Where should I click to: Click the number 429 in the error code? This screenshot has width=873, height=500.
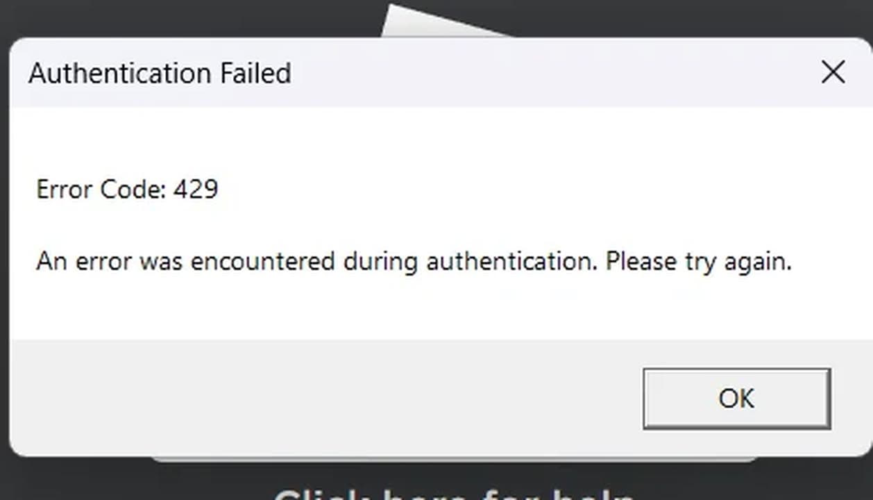(196, 189)
